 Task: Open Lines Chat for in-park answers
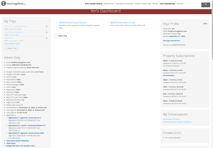pos(177,122)
